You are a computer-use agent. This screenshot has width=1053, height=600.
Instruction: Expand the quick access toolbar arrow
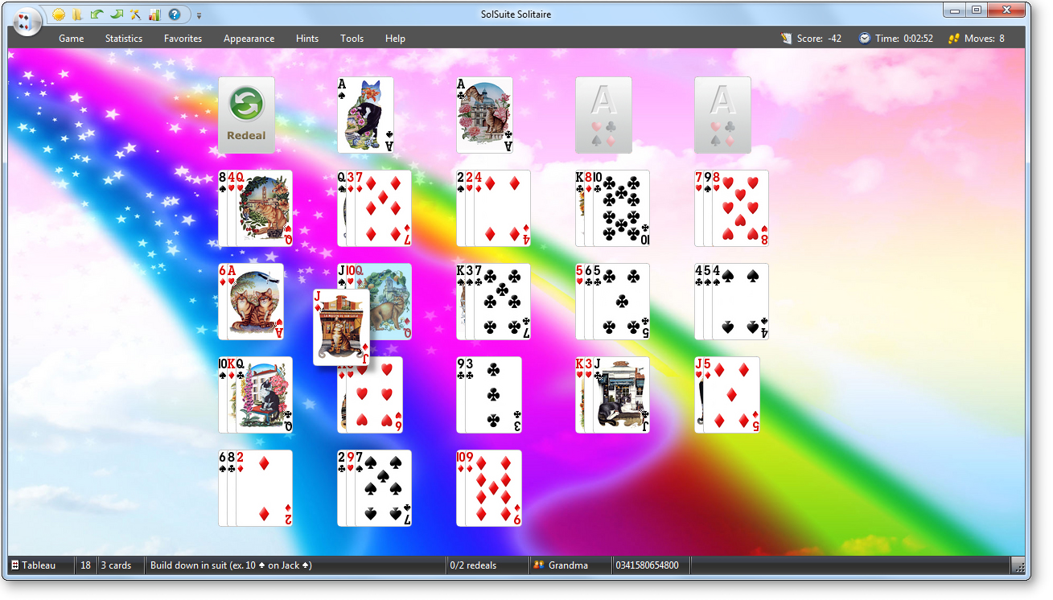coord(198,14)
